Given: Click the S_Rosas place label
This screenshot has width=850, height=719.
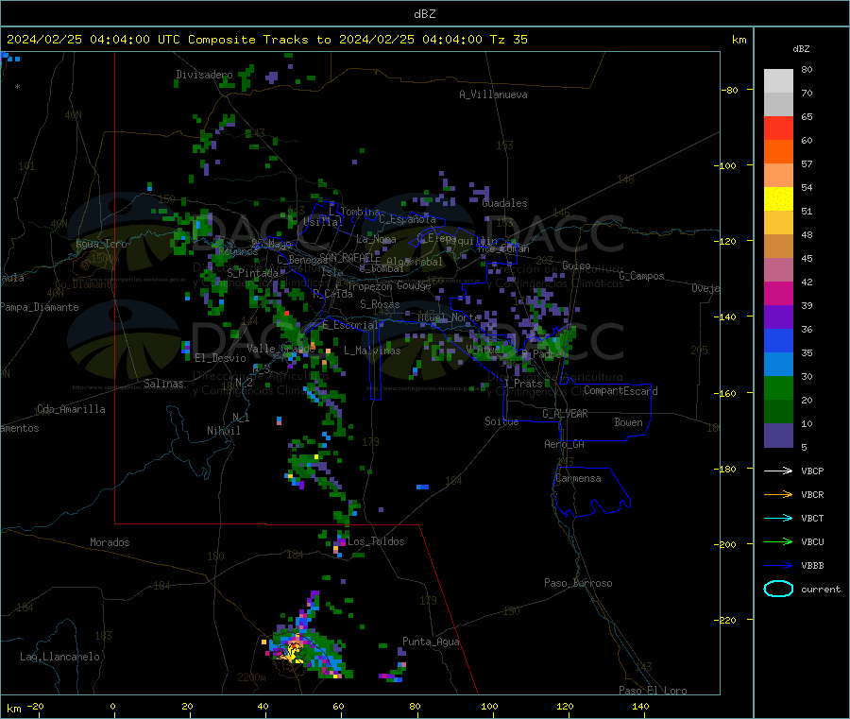Looking at the screenshot, I should 380,304.
